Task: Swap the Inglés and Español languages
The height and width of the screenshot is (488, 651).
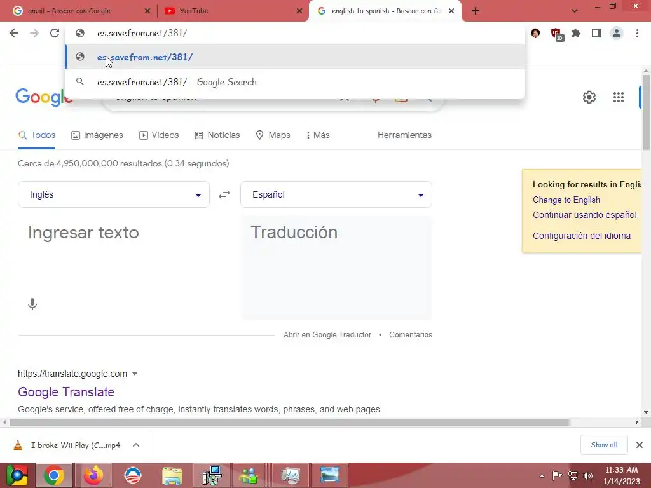Action: [224, 194]
